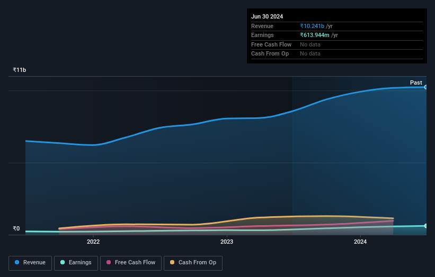Select the 2023 x-axis label
Screen dimensions: 435x277
click(227, 242)
